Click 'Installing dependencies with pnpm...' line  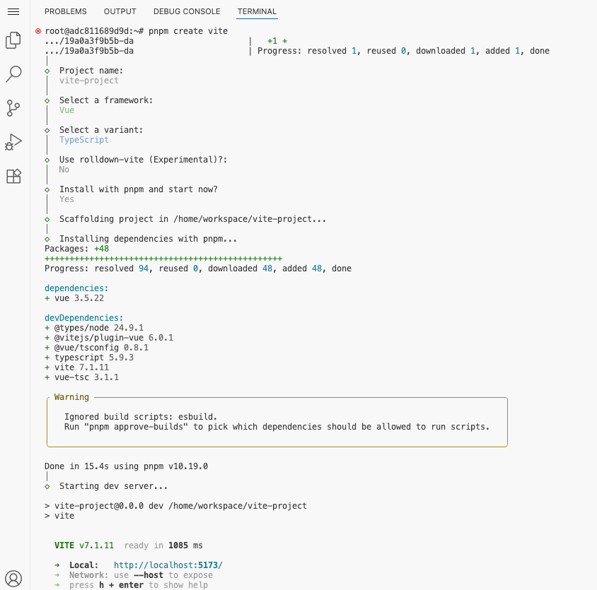[148, 239]
